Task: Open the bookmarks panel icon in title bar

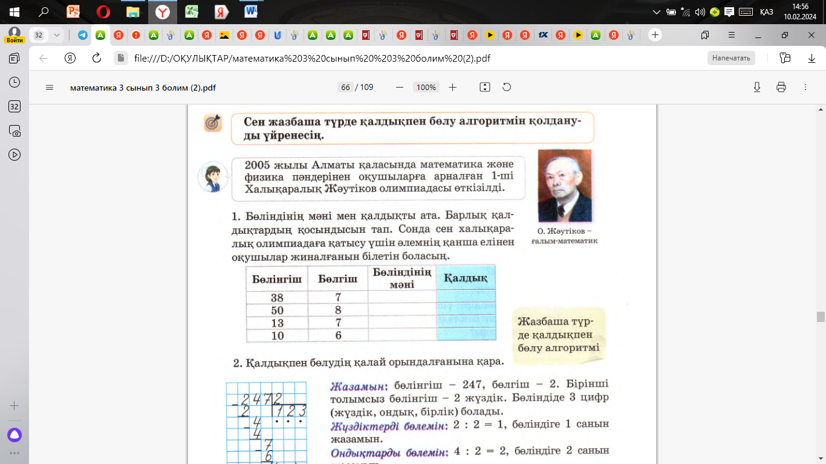Action: pos(705,35)
